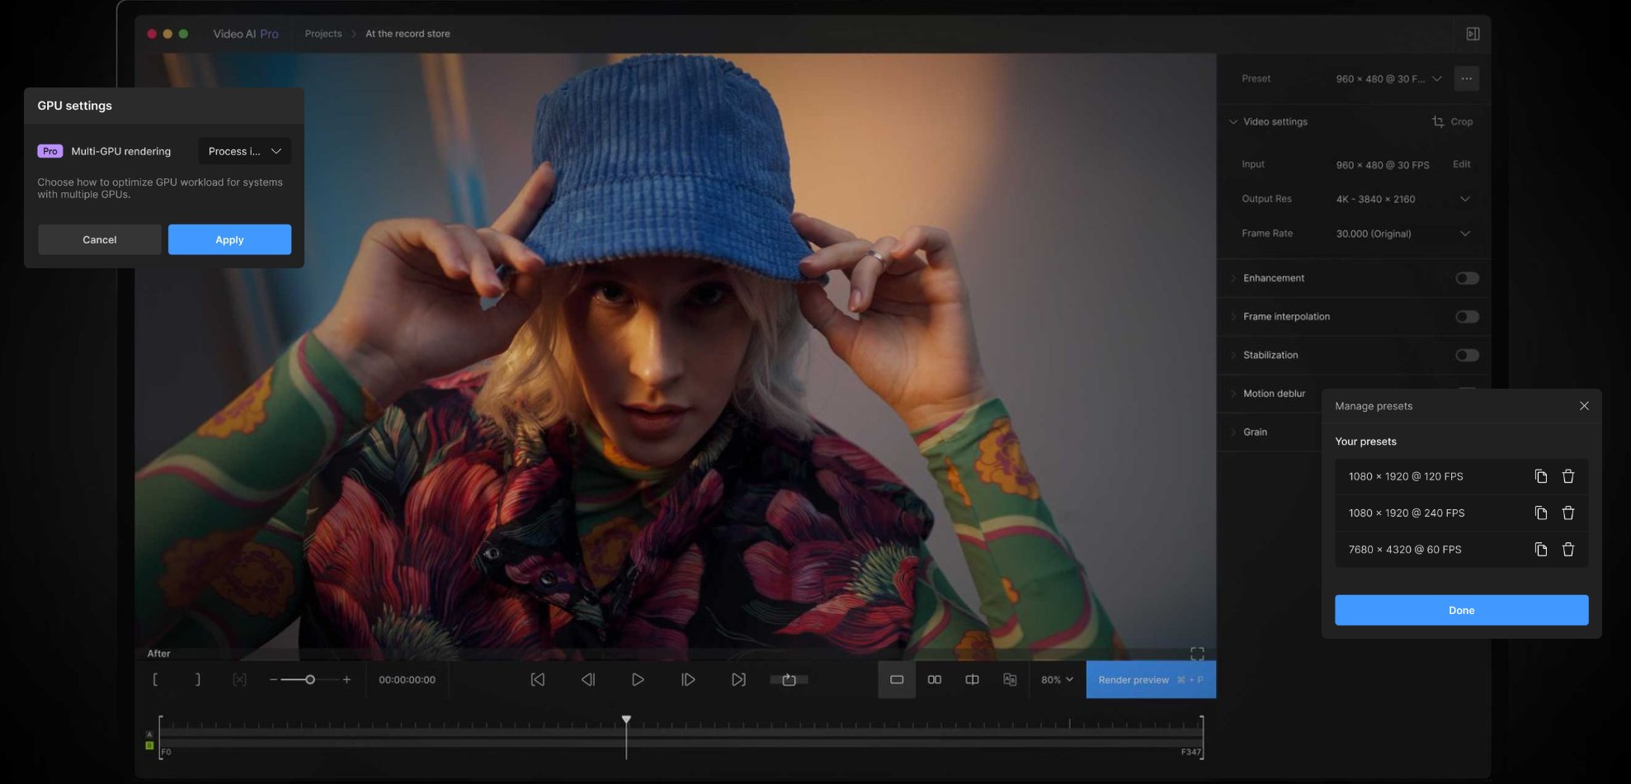Enter fullscreen preview mode

pyautogui.click(x=1197, y=654)
